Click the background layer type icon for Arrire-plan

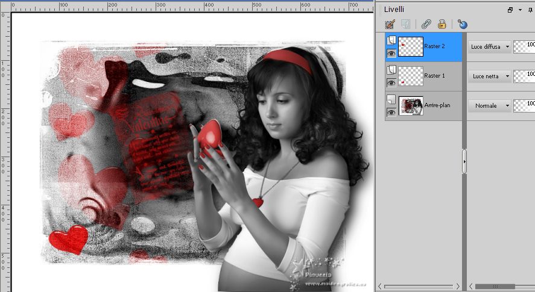point(391,99)
